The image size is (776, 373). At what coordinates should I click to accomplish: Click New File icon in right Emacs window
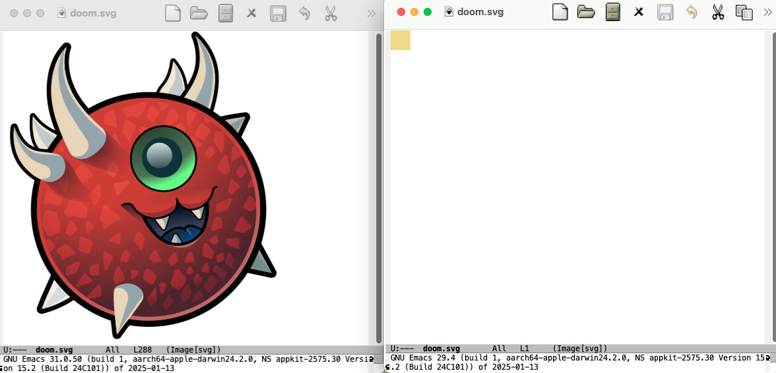pyautogui.click(x=560, y=12)
